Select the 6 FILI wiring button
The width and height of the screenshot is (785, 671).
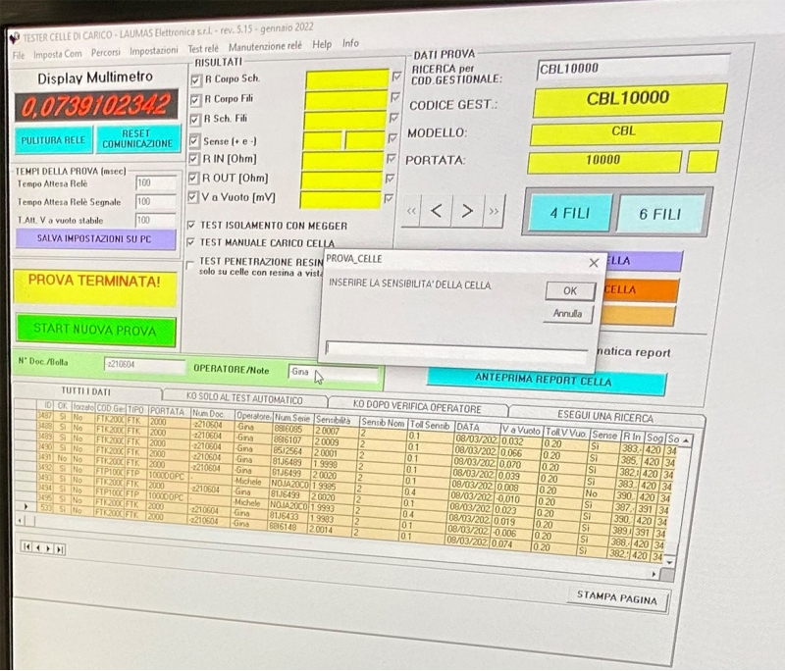click(x=660, y=213)
